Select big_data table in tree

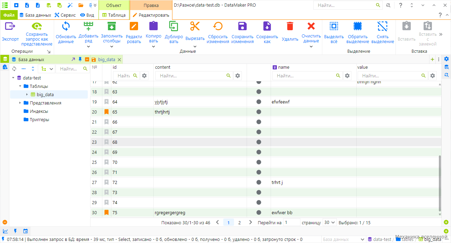coord(45,94)
